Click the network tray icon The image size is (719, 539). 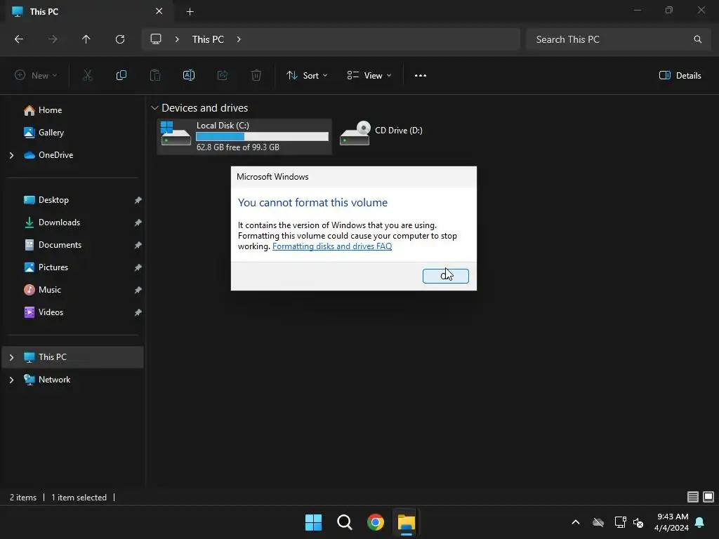(x=621, y=522)
